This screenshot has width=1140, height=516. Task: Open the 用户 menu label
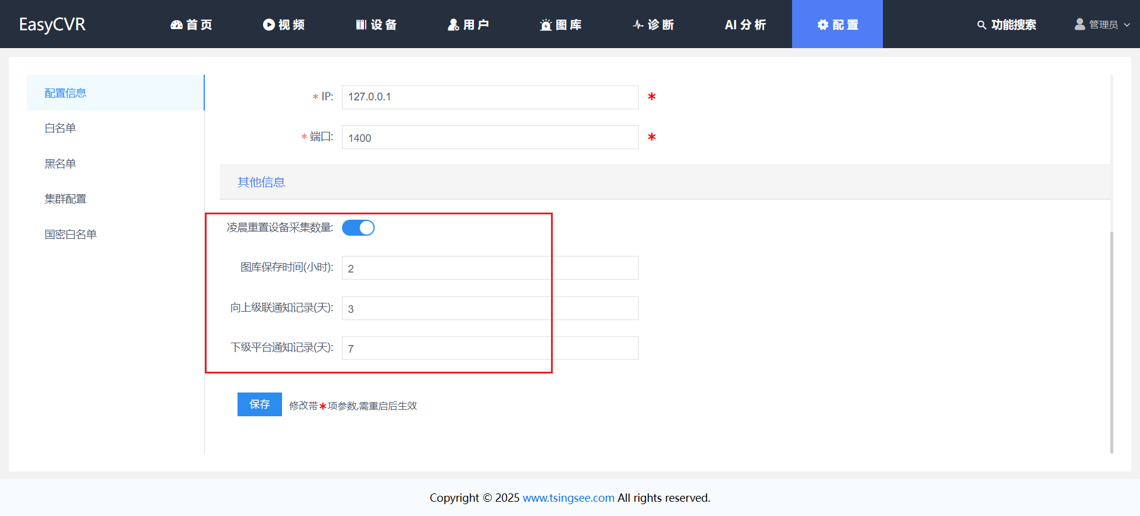(x=476, y=24)
